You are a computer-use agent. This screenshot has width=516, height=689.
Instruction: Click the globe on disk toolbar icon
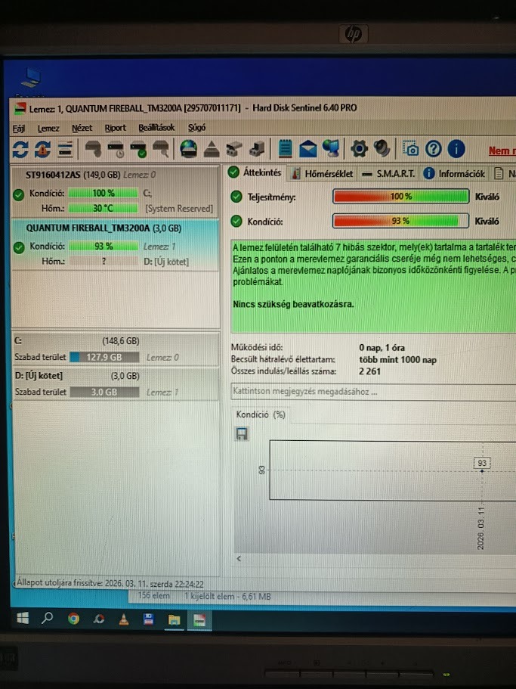[x=189, y=149]
